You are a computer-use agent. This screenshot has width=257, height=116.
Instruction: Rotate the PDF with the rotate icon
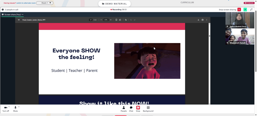point(120,20)
